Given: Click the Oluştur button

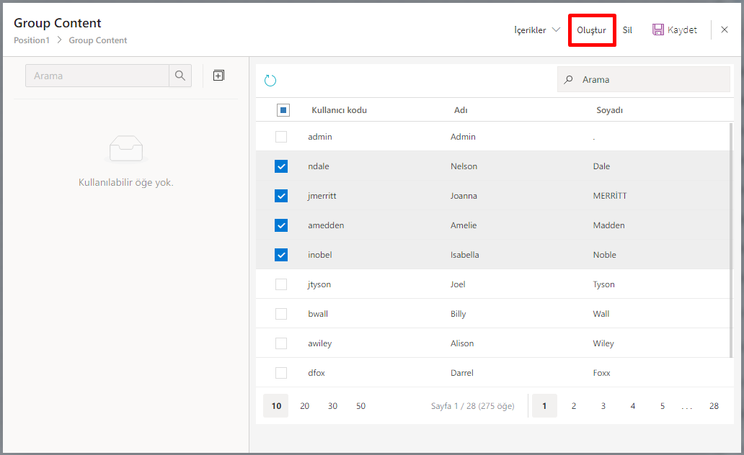Looking at the screenshot, I should click(x=591, y=30).
